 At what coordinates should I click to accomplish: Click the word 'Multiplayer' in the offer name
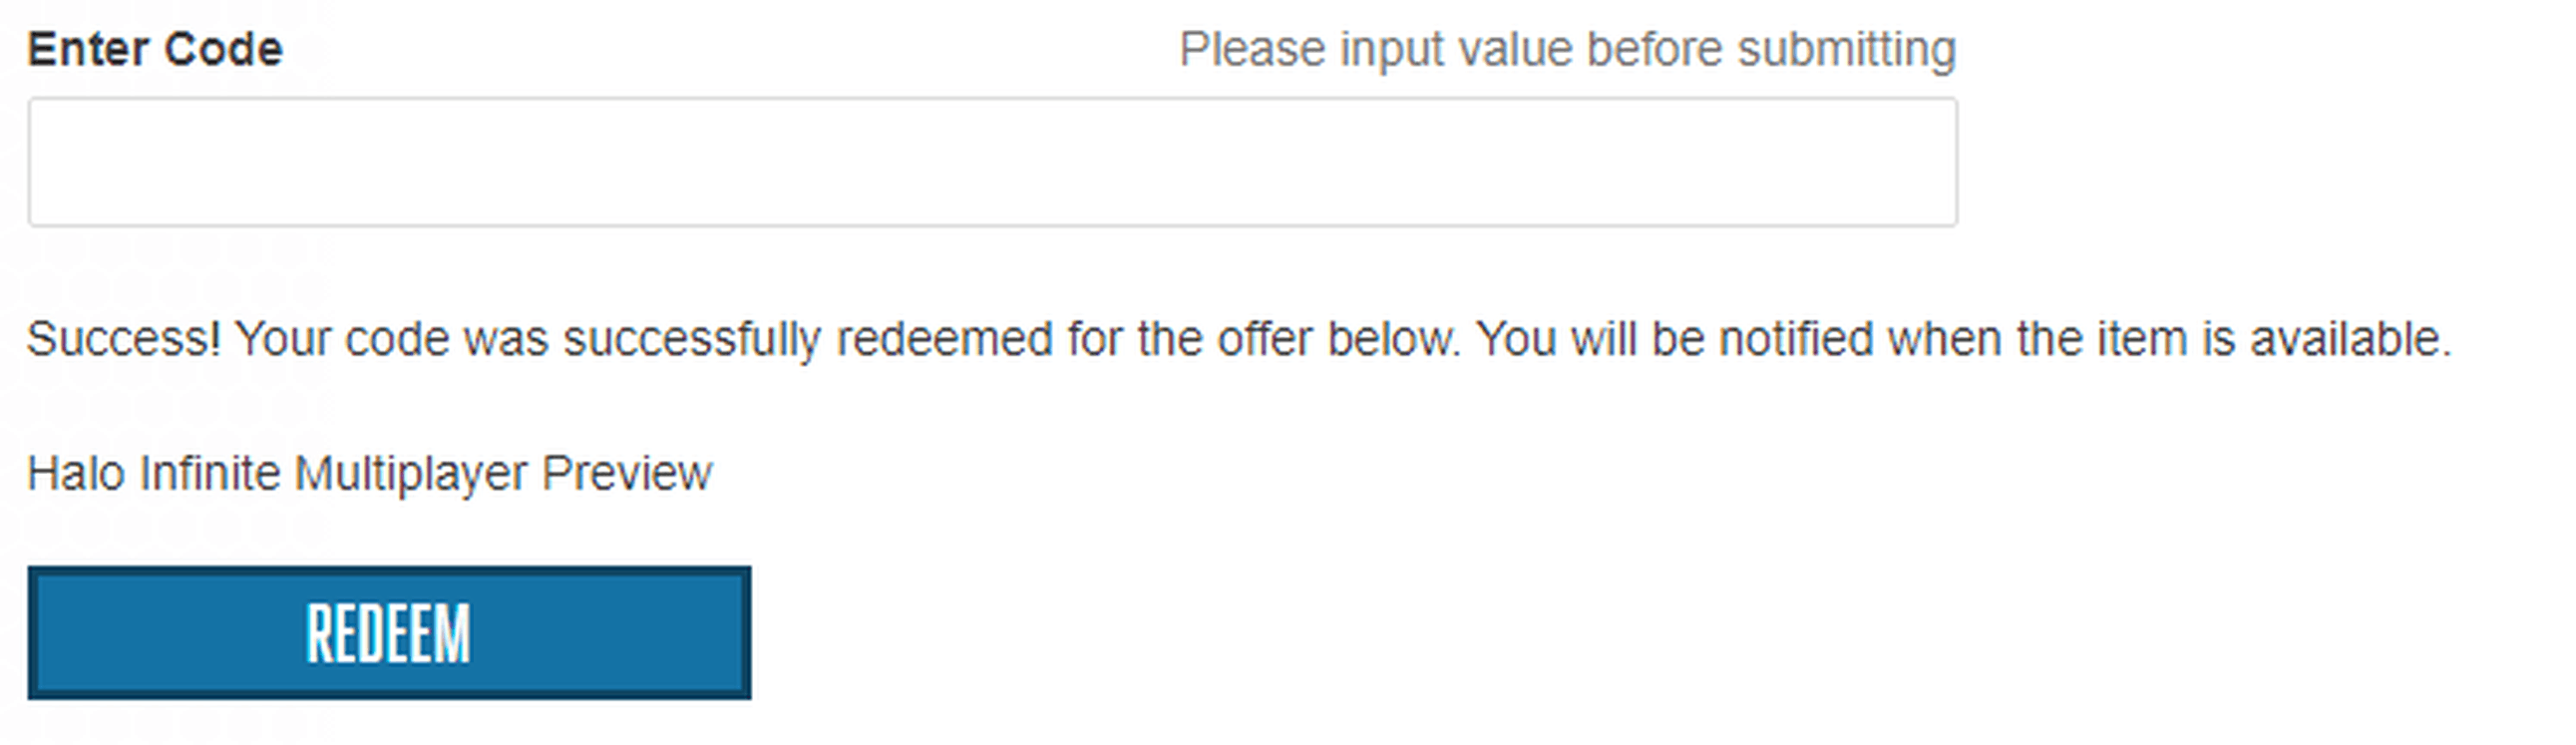click(x=410, y=473)
